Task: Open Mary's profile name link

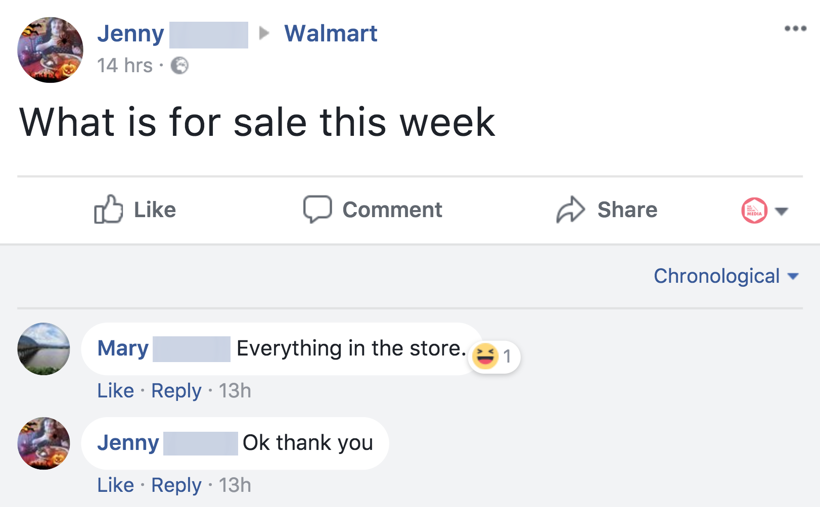Action: pos(123,348)
